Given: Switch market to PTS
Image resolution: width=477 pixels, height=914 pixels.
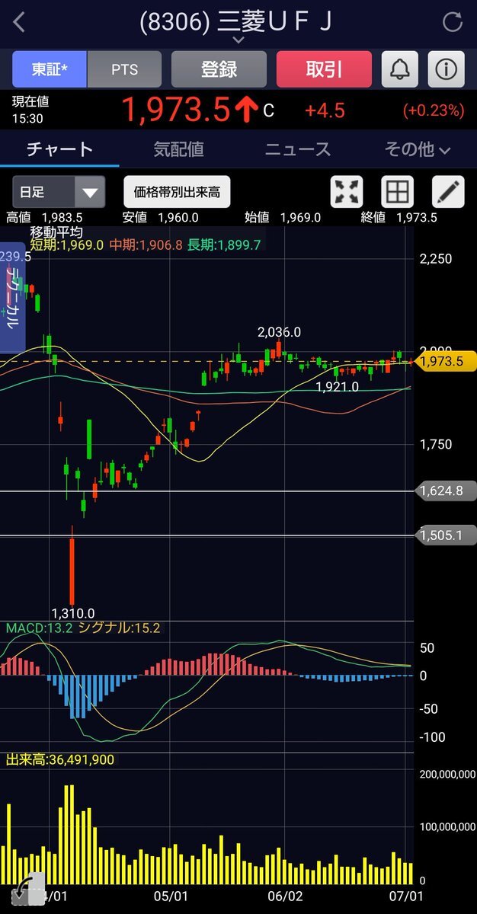Looking at the screenshot, I should pos(124,69).
